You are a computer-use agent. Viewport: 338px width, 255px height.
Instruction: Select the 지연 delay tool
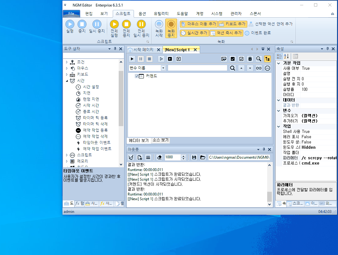coord(87,93)
